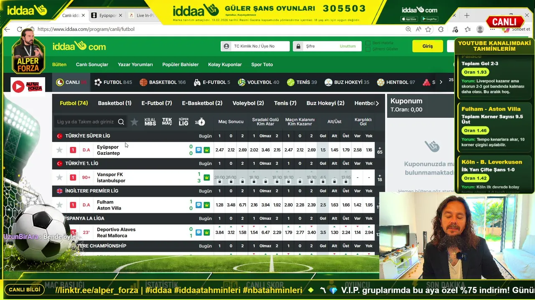Image resolution: width=535 pixels, height=300 pixels.
Task: Open the Yazar Yorumları menu item
Action: click(135, 65)
